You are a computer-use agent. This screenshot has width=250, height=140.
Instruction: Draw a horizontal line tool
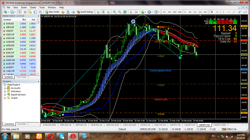229,12
